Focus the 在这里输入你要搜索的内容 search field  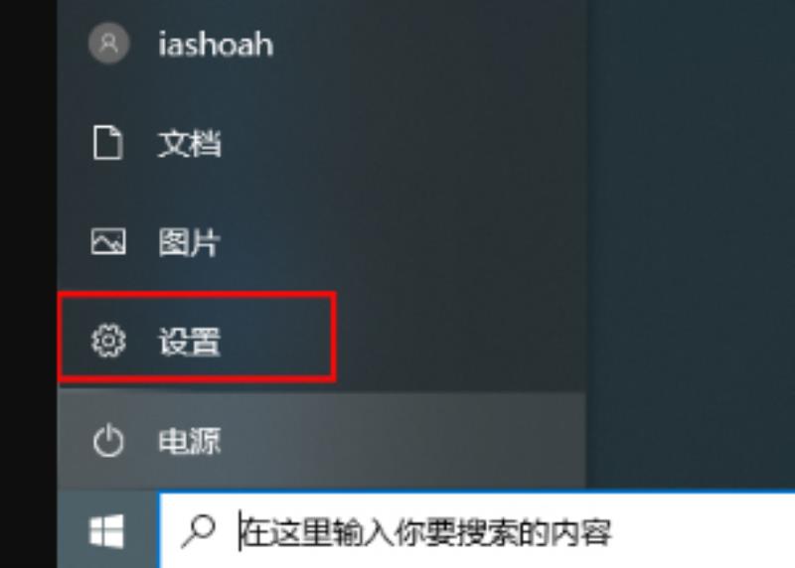(478, 530)
